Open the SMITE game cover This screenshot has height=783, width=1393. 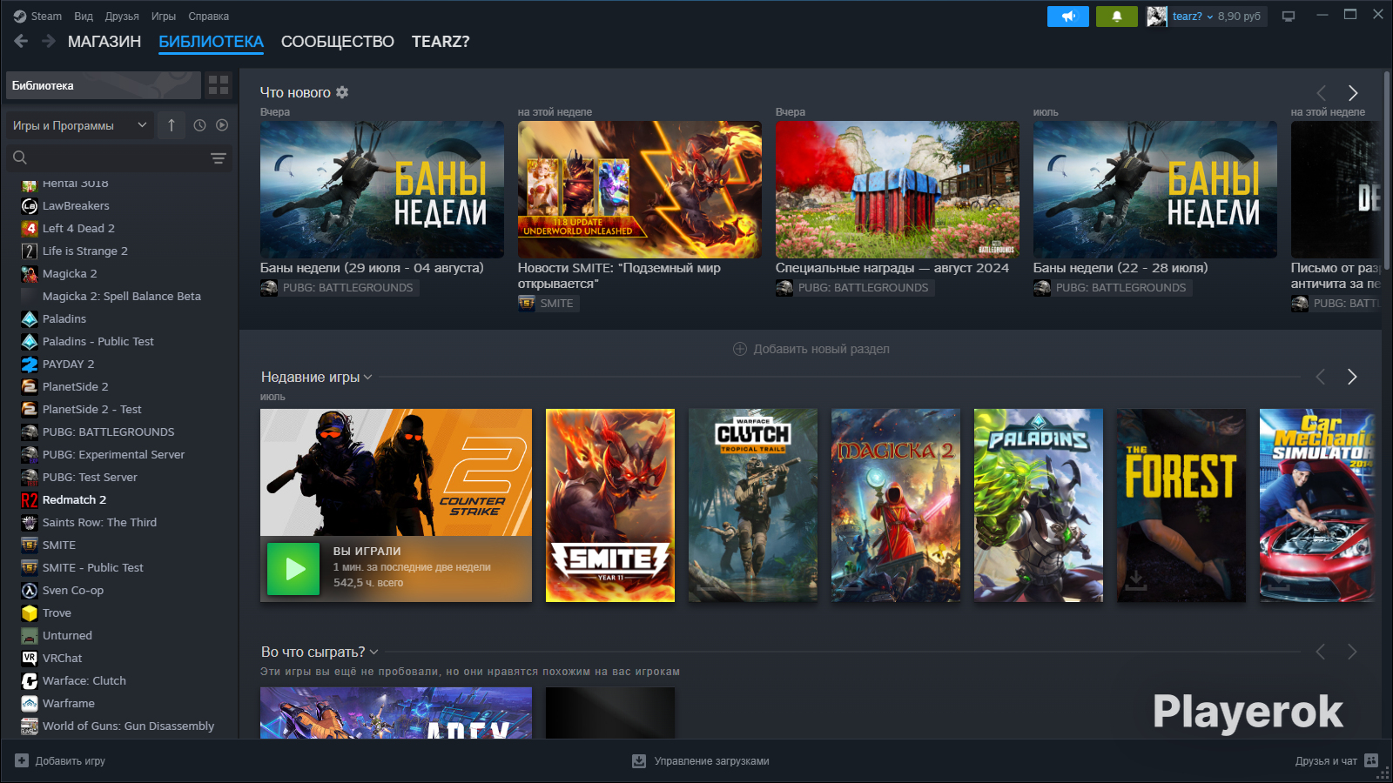click(610, 505)
